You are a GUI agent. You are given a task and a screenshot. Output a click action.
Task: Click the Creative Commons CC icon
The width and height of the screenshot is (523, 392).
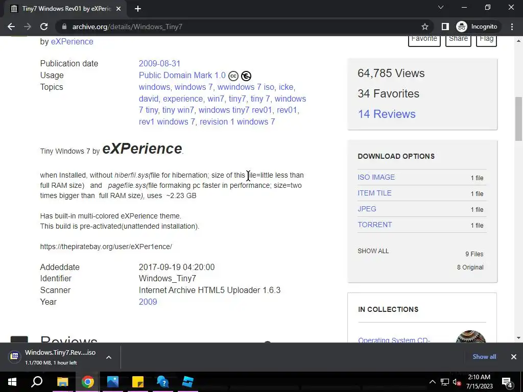233,76
